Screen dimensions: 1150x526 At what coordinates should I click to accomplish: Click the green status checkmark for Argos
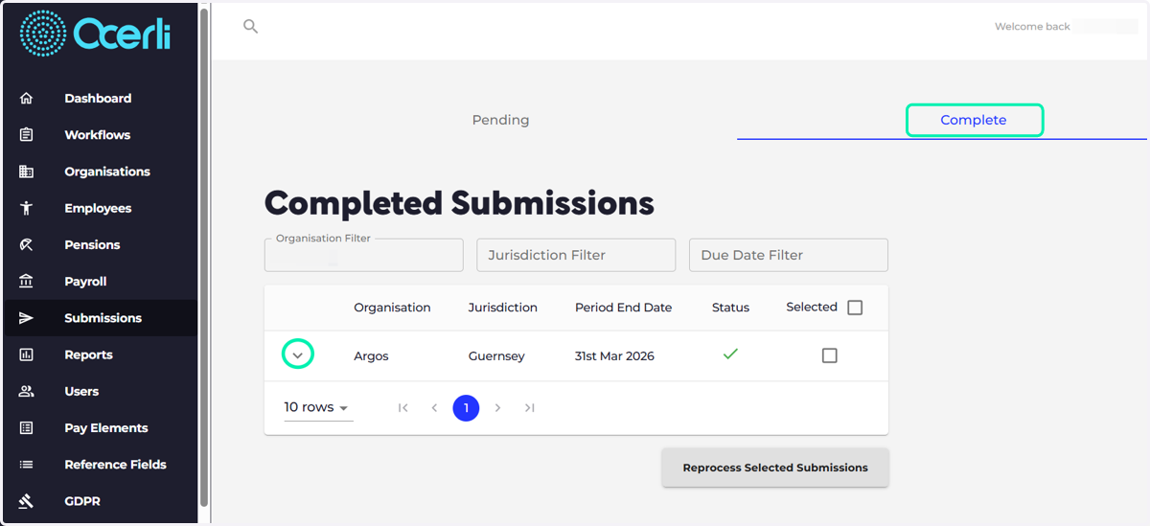[730, 354]
